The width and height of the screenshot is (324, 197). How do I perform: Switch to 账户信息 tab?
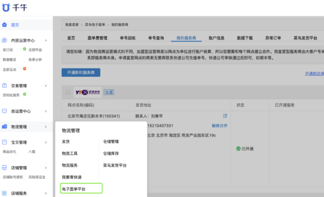click(216, 38)
